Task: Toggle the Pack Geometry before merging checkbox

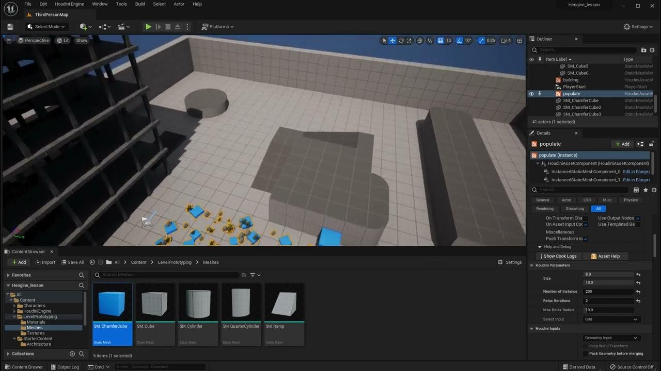Action: coord(586,354)
